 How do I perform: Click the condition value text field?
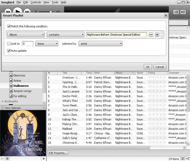coord(116,35)
